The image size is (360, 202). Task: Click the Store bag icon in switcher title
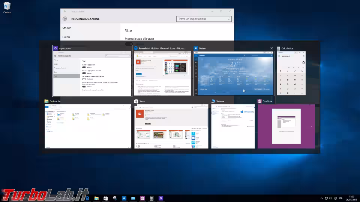136,101
